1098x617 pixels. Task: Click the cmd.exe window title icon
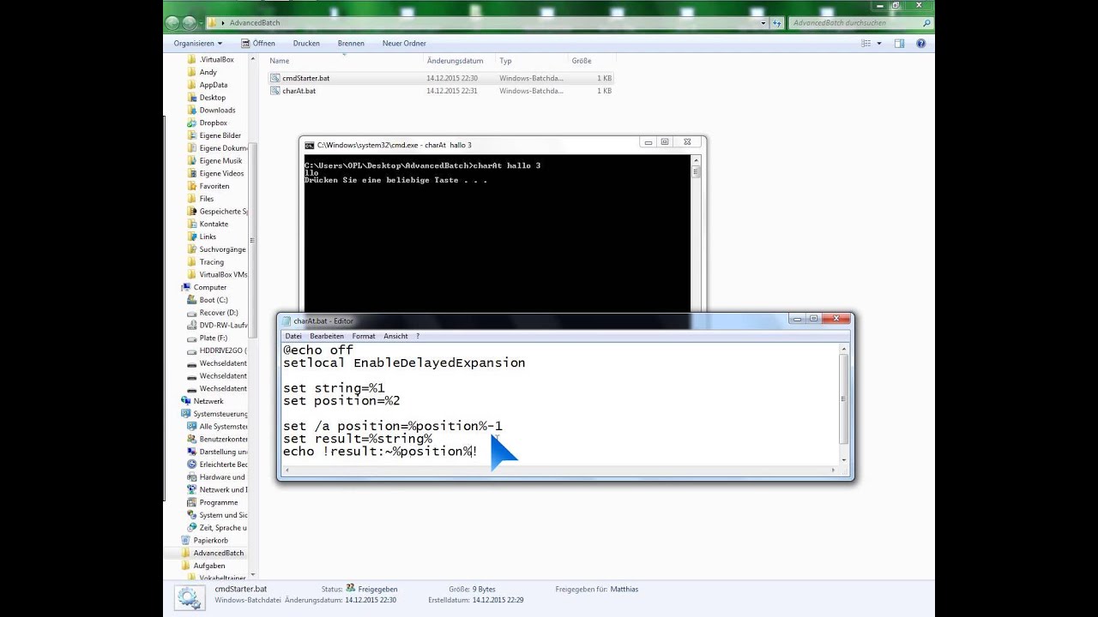pyautogui.click(x=309, y=145)
